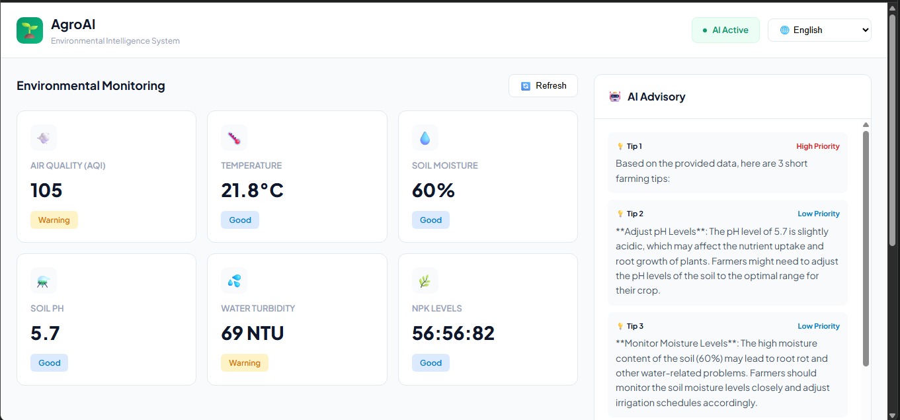Click the Soil Moisture water drop icon
This screenshot has height=420, width=900.
[x=425, y=138]
